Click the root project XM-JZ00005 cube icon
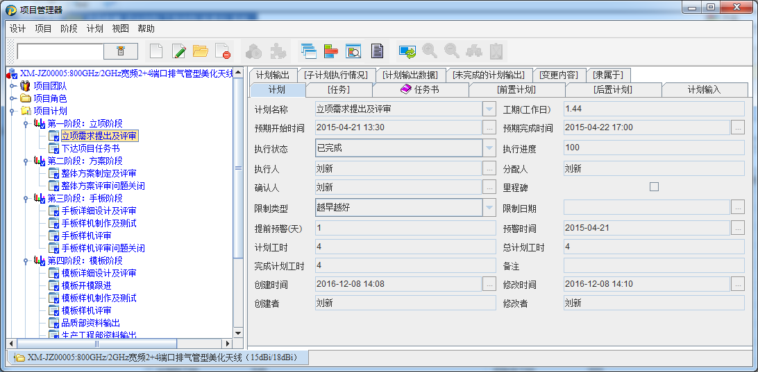The image size is (758, 372). pos(12,74)
